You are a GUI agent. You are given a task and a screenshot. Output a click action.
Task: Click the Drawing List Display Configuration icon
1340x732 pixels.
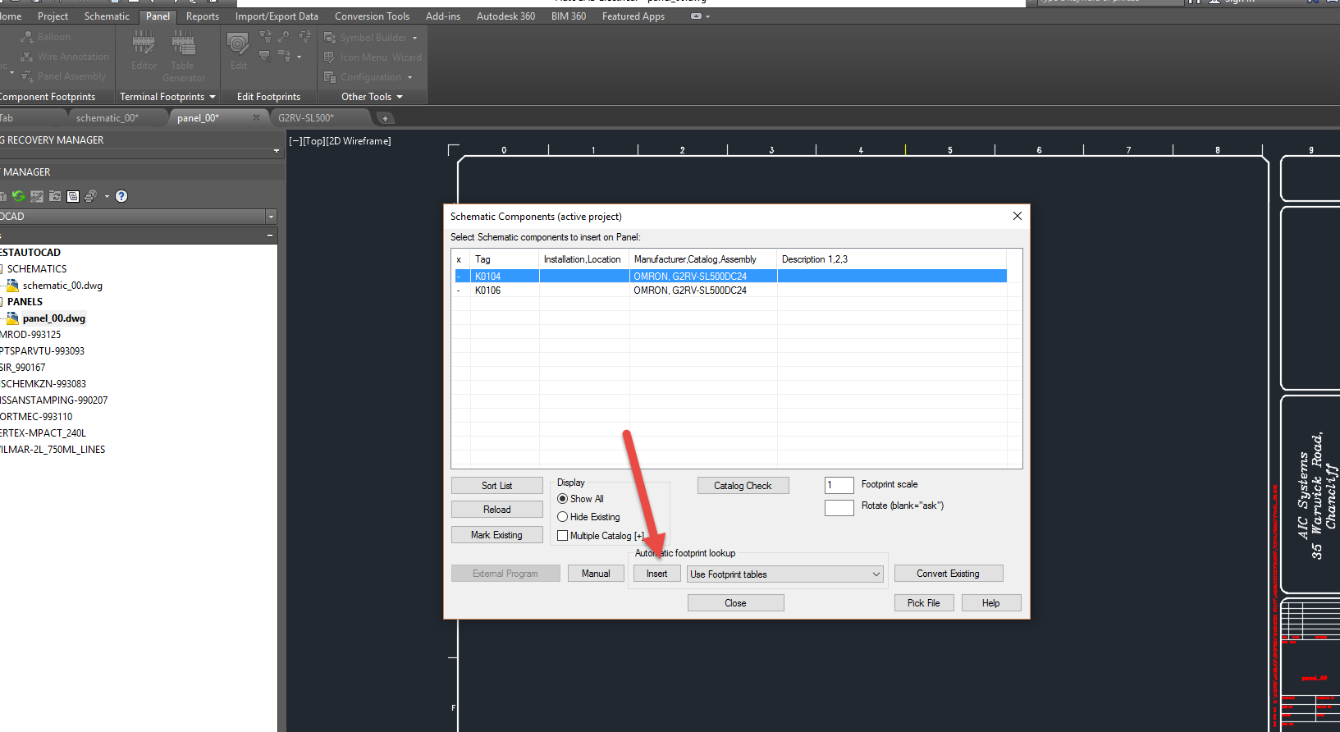pyautogui.click(x=73, y=196)
